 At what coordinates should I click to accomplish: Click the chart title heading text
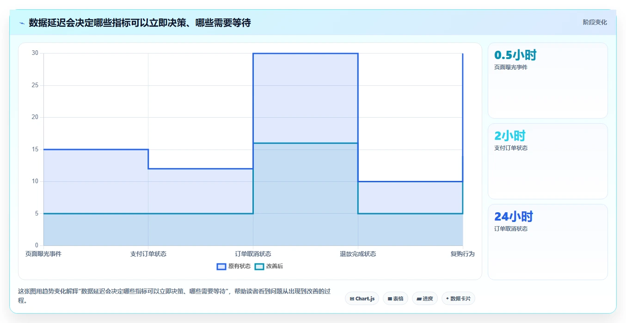pos(140,23)
